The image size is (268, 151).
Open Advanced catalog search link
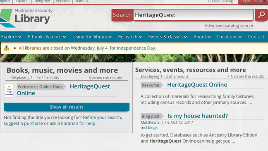pyautogui.click(x=229, y=26)
